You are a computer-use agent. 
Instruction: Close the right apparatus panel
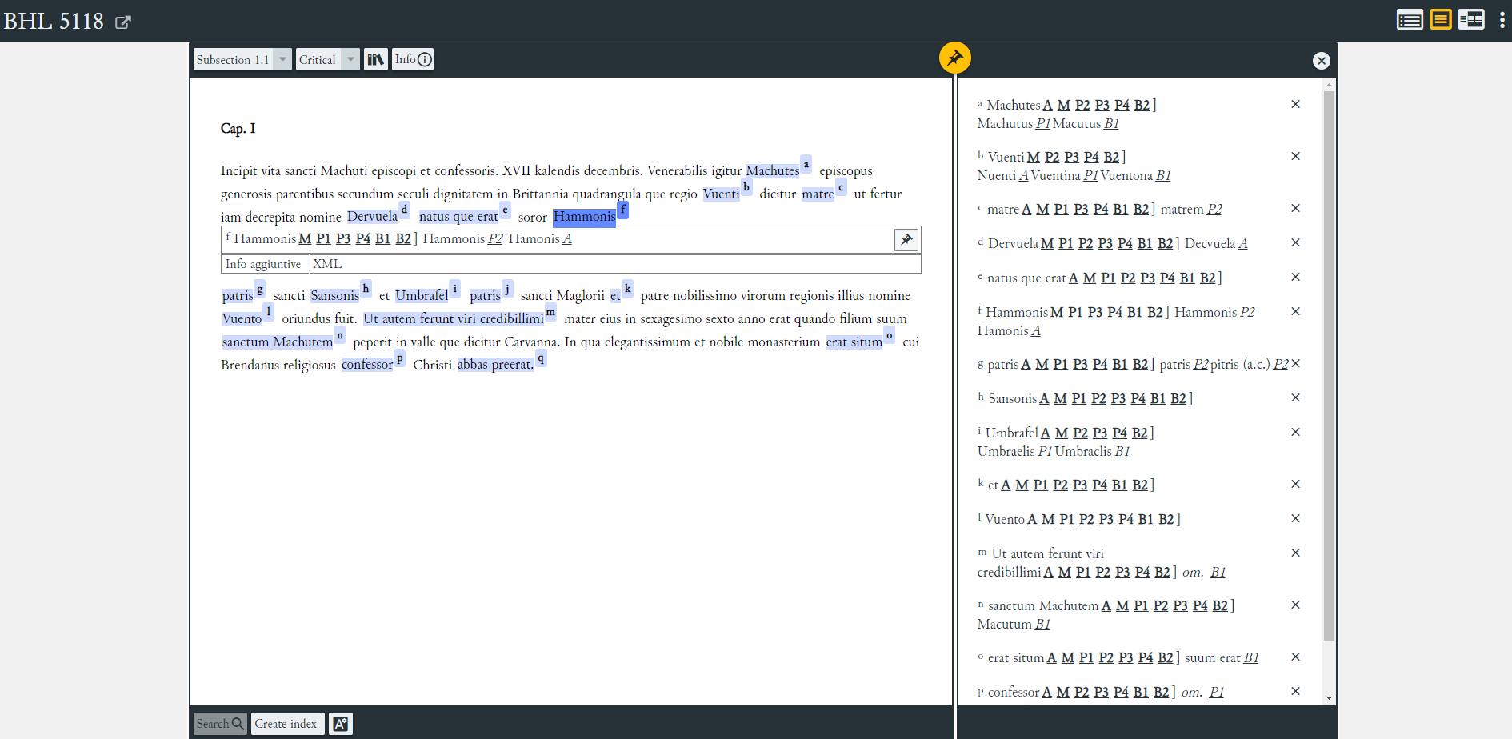(1321, 61)
